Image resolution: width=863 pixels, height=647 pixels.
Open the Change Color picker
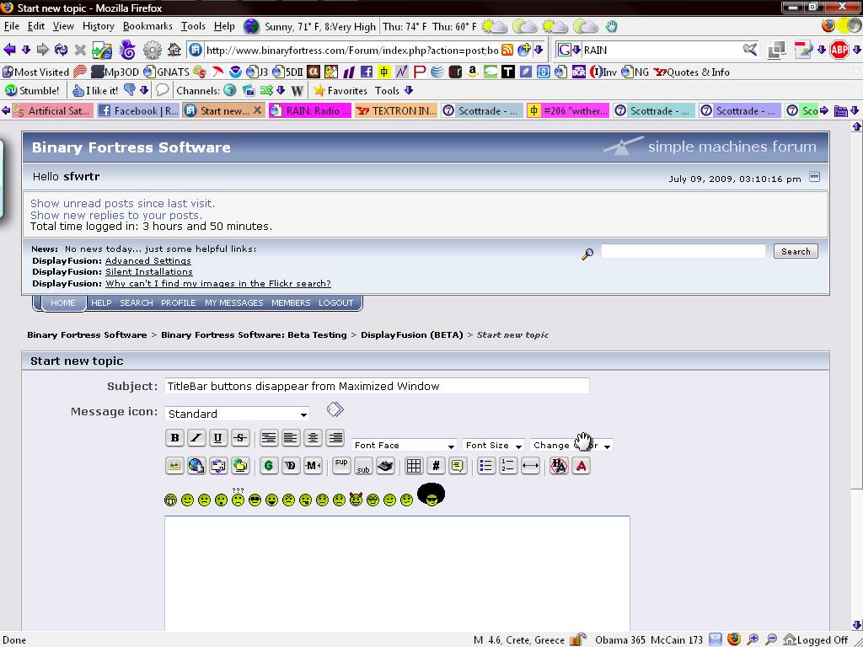[x=571, y=445]
